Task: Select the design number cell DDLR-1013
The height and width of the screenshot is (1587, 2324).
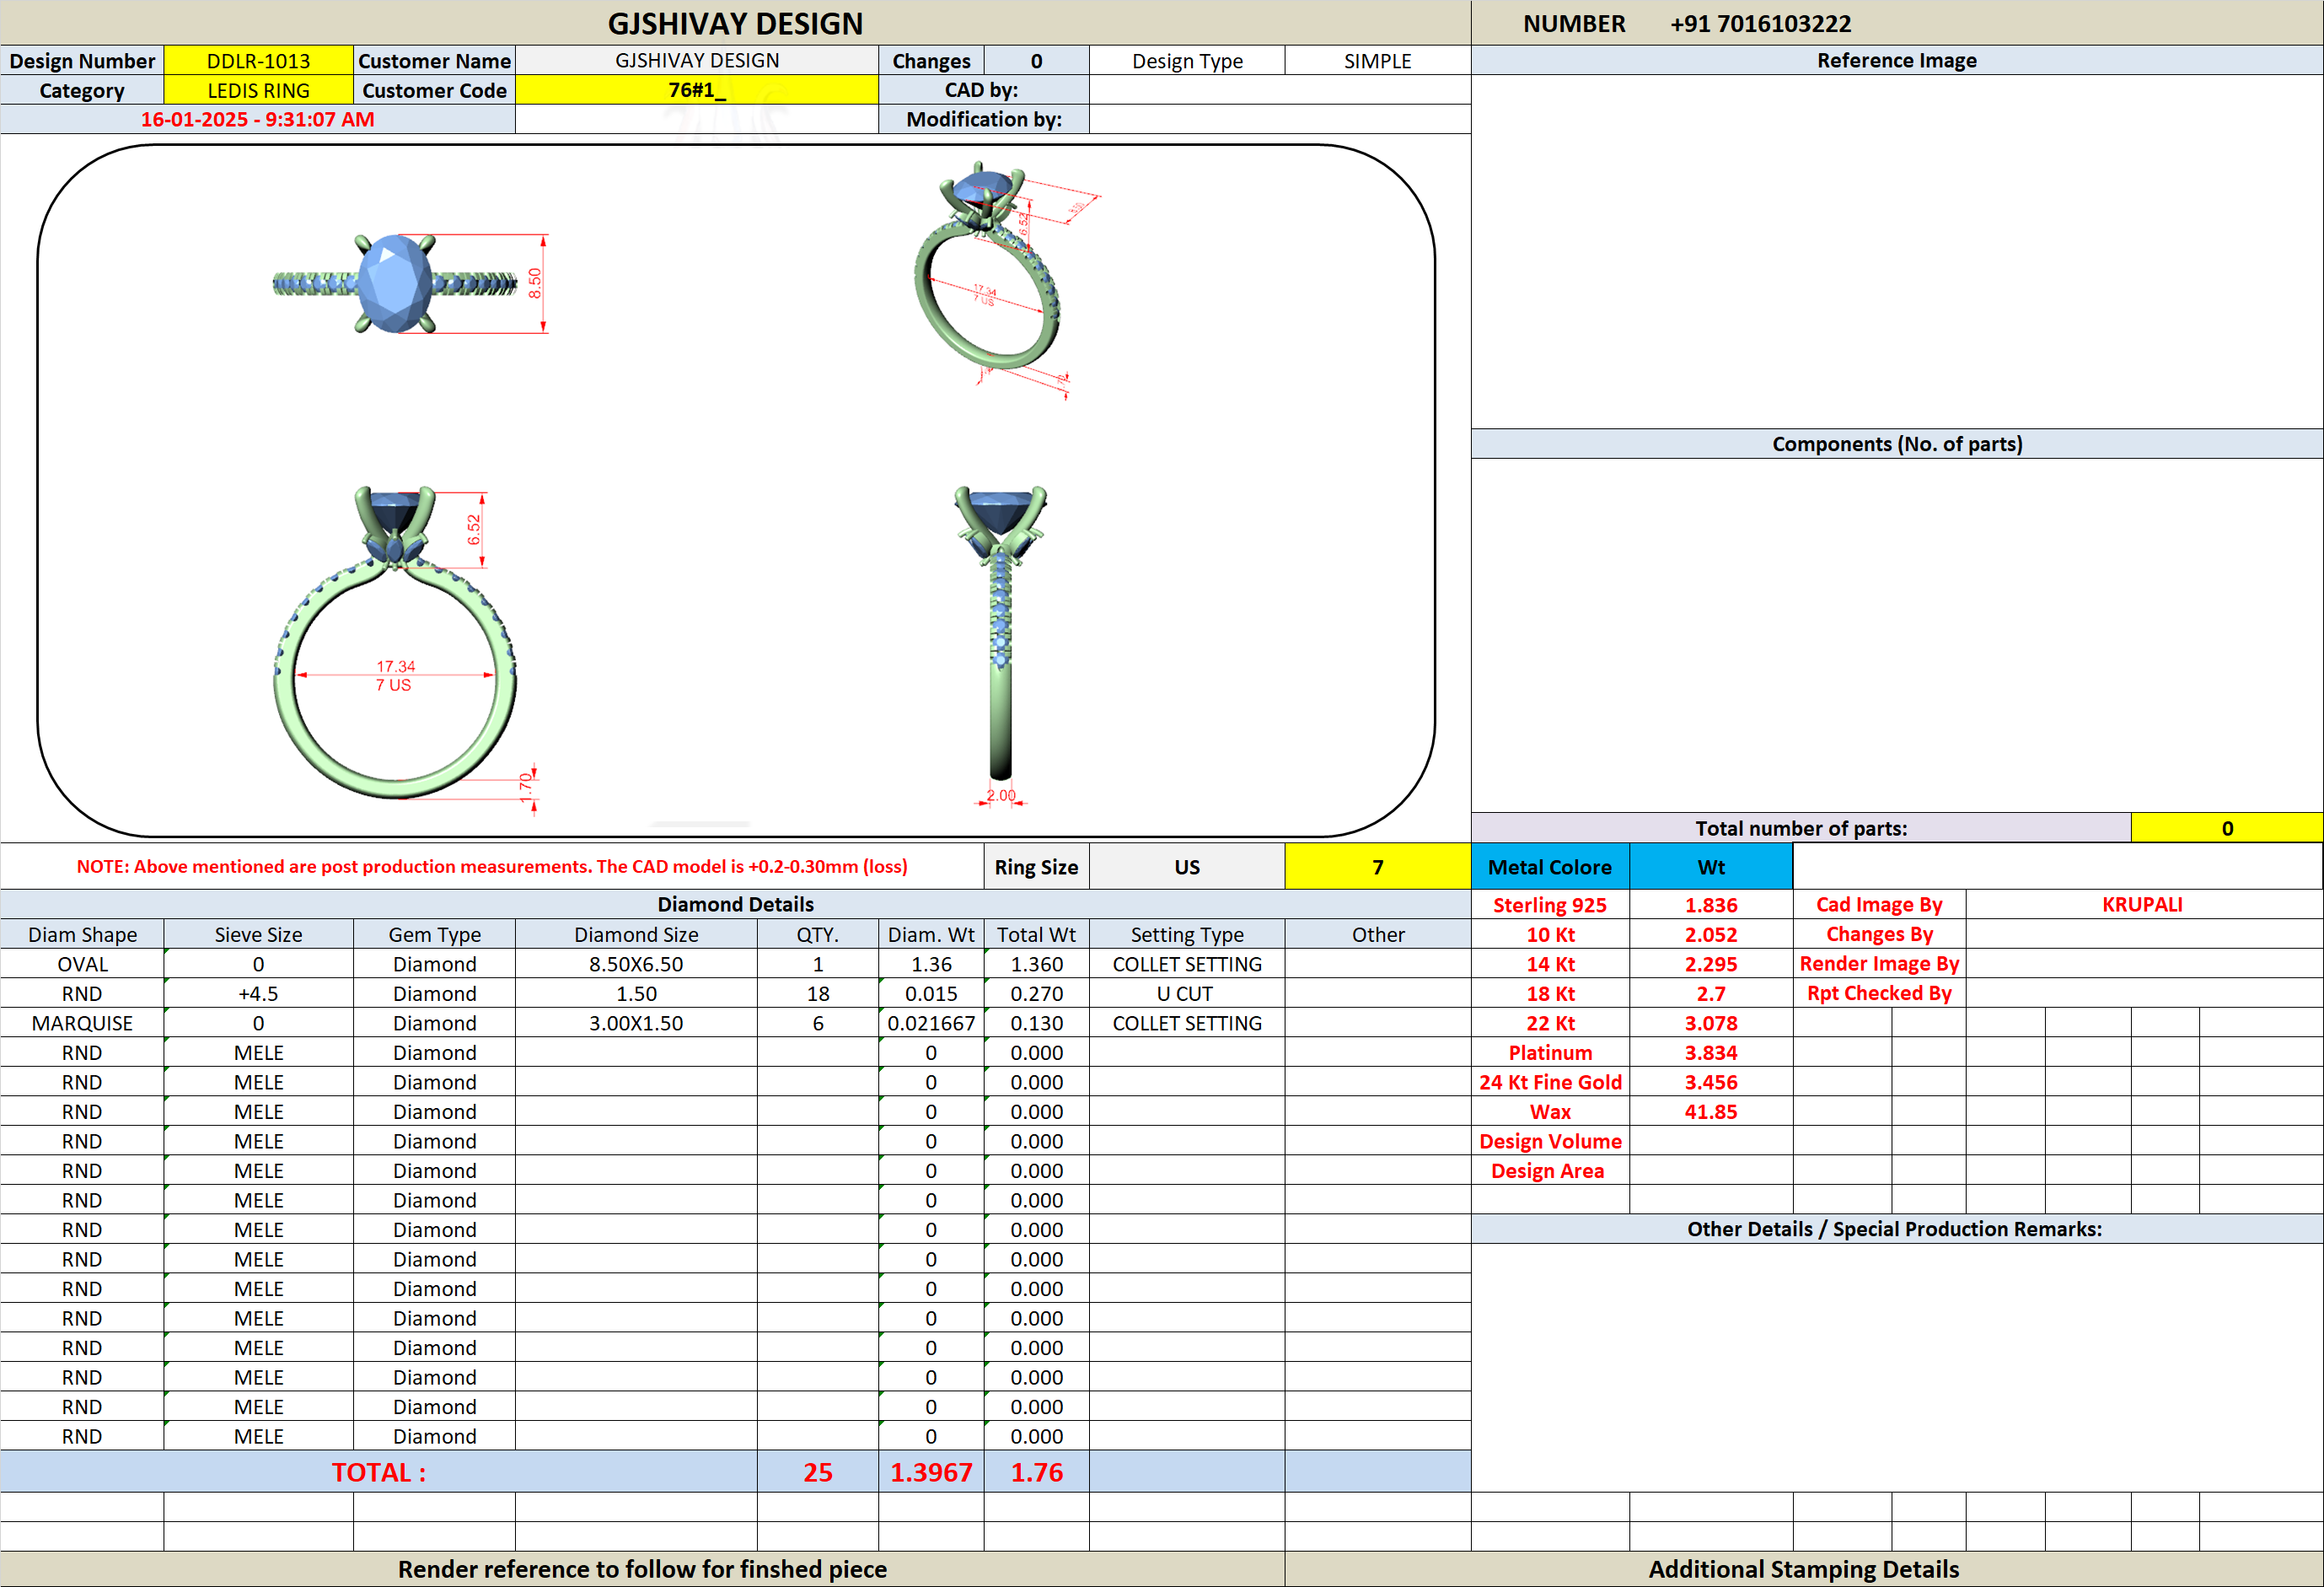Action: 258,61
